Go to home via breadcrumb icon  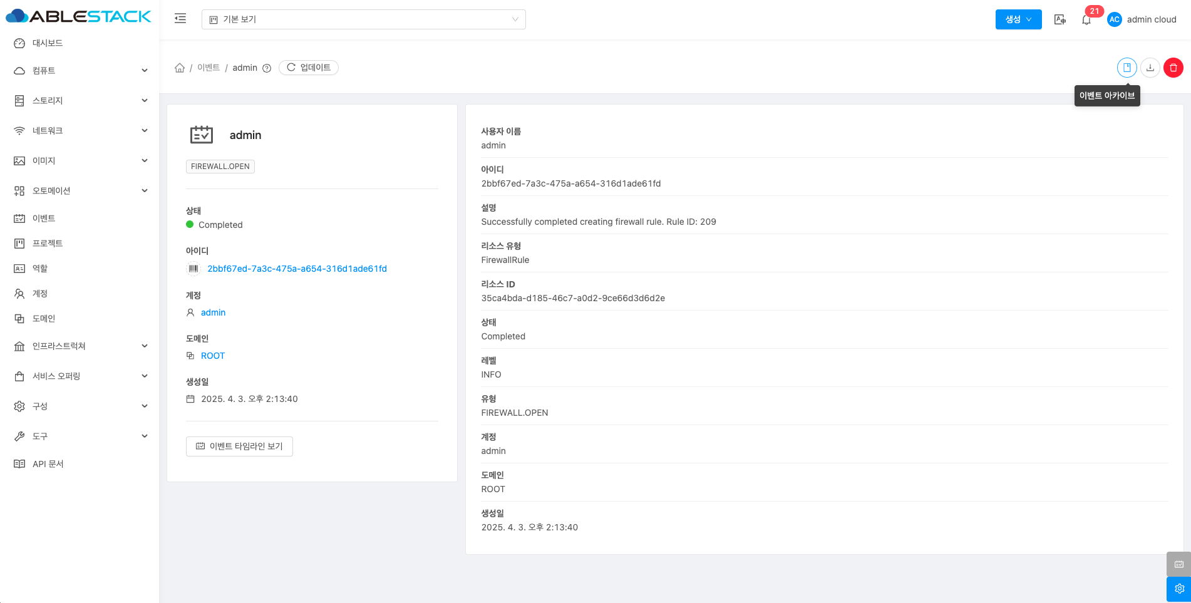coord(180,68)
